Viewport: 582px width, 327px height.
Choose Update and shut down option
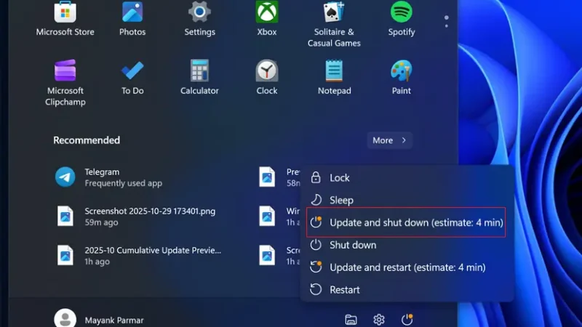pyautogui.click(x=406, y=222)
